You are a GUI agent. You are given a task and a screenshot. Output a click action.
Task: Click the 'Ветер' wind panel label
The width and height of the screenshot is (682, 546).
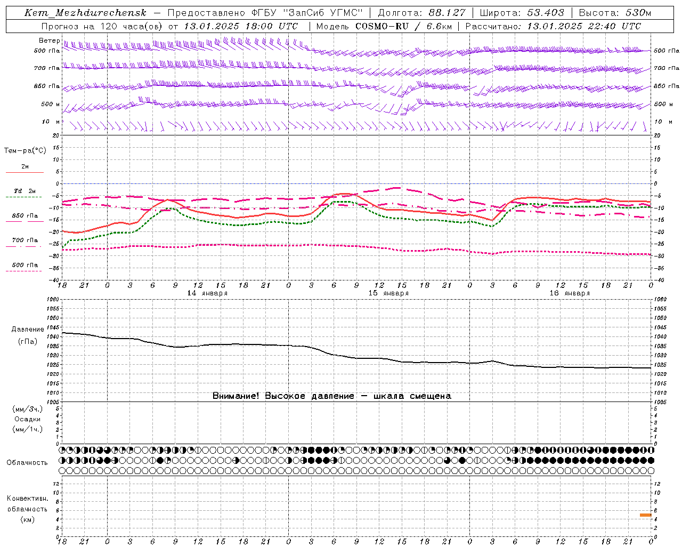point(49,41)
